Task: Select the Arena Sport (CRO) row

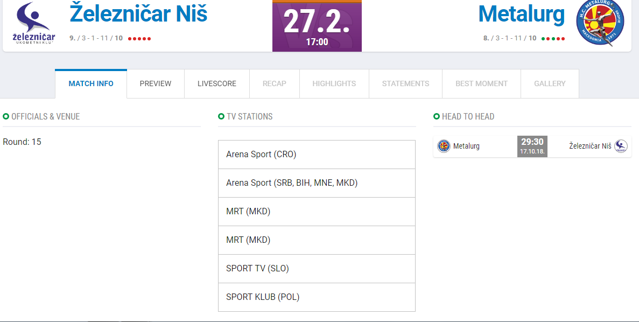Action: click(x=317, y=155)
